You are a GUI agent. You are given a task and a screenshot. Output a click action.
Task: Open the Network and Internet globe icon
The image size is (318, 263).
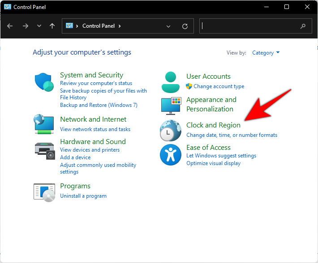[44, 124]
